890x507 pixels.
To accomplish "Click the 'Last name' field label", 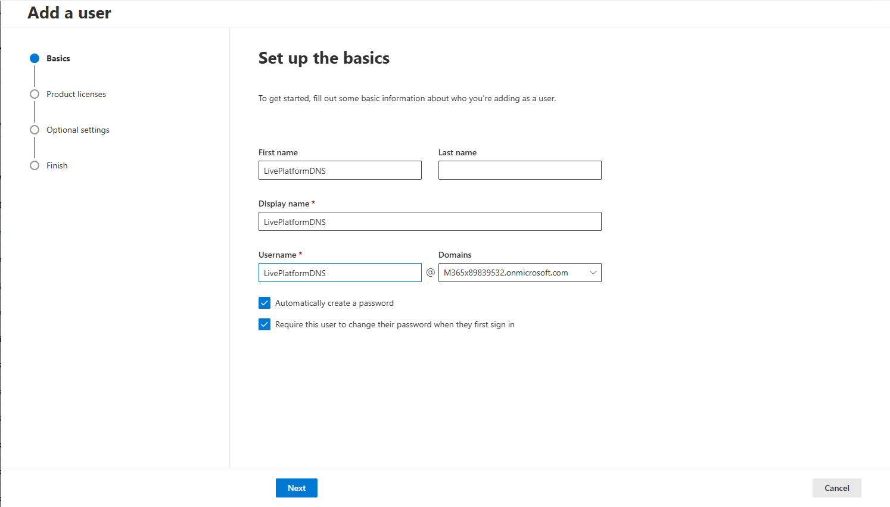I will (457, 152).
